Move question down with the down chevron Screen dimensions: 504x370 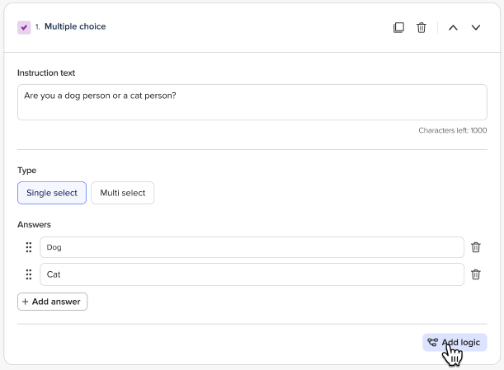pos(476,28)
